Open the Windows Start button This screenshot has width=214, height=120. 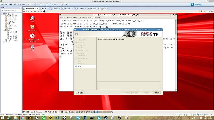pos(2,118)
